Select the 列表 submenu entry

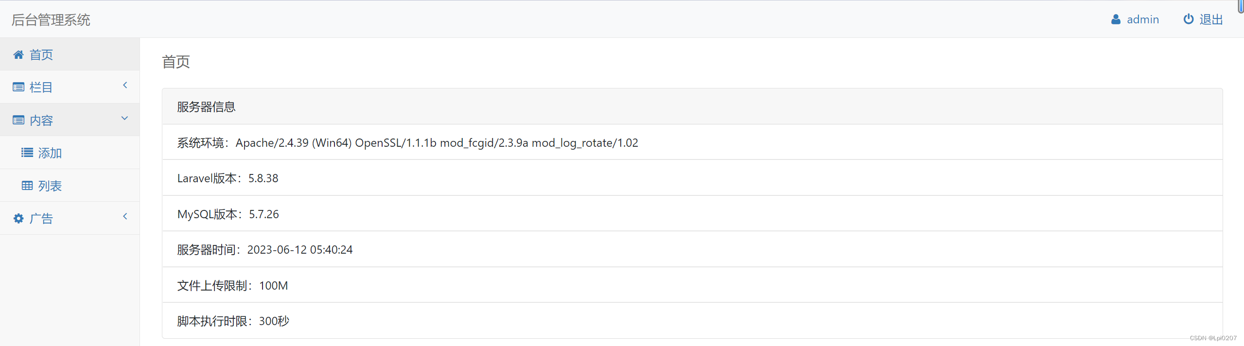click(x=70, y=186)
